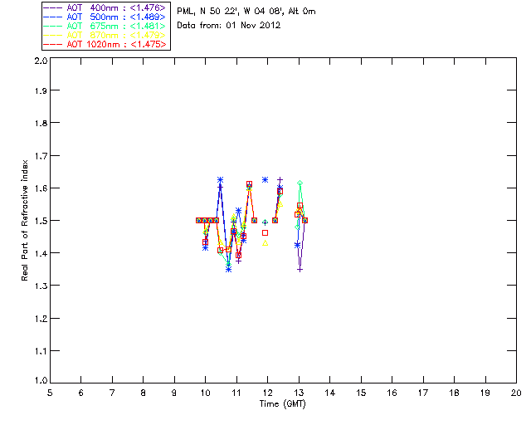Click the y-axis tick label 1.5

point(41,221)
